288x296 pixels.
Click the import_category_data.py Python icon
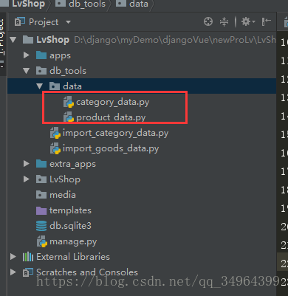pyautogui.click(x=55, y=133)
